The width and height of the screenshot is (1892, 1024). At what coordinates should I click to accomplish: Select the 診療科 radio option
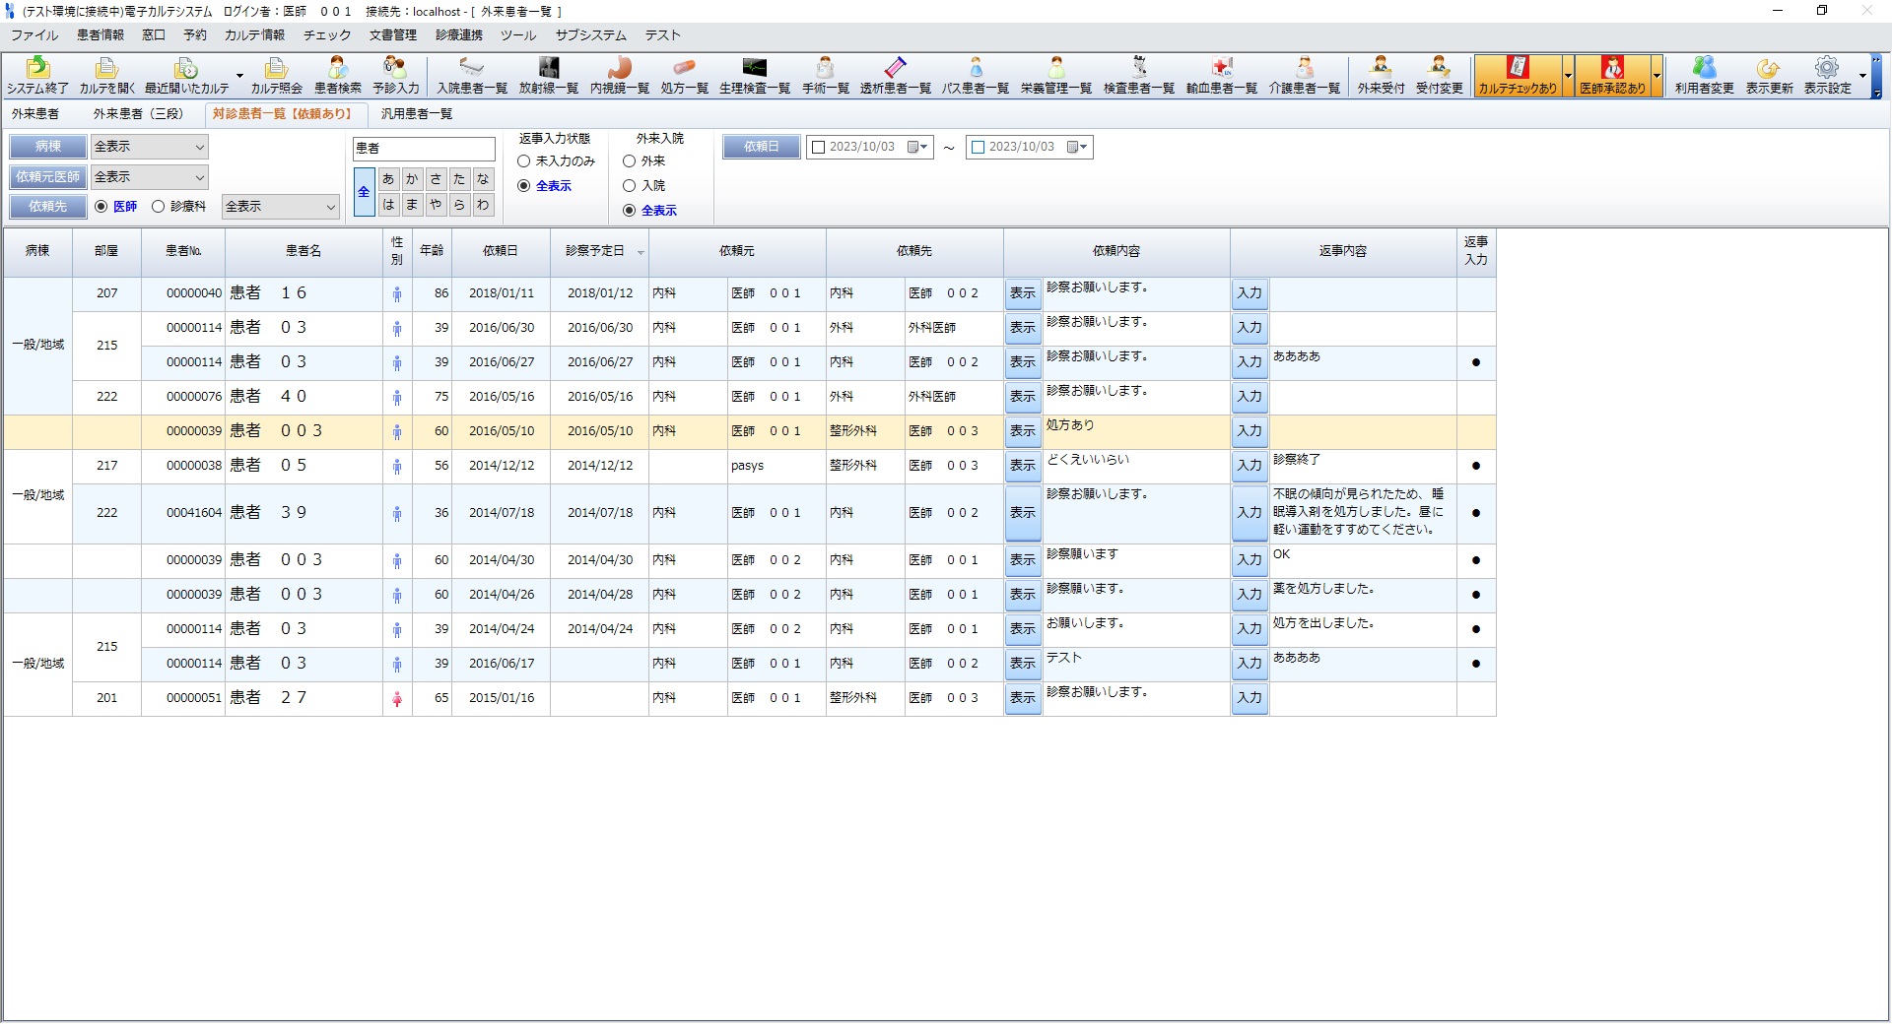158,207
